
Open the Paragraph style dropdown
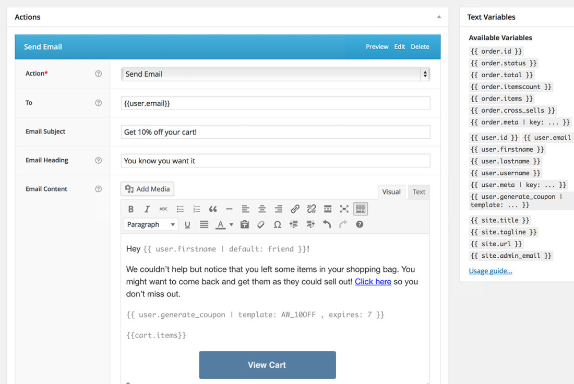(150, 224)
